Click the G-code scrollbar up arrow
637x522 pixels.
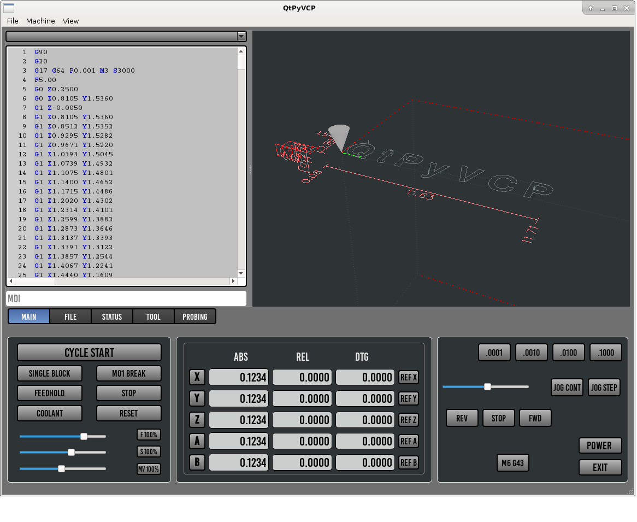pos(241,51)
